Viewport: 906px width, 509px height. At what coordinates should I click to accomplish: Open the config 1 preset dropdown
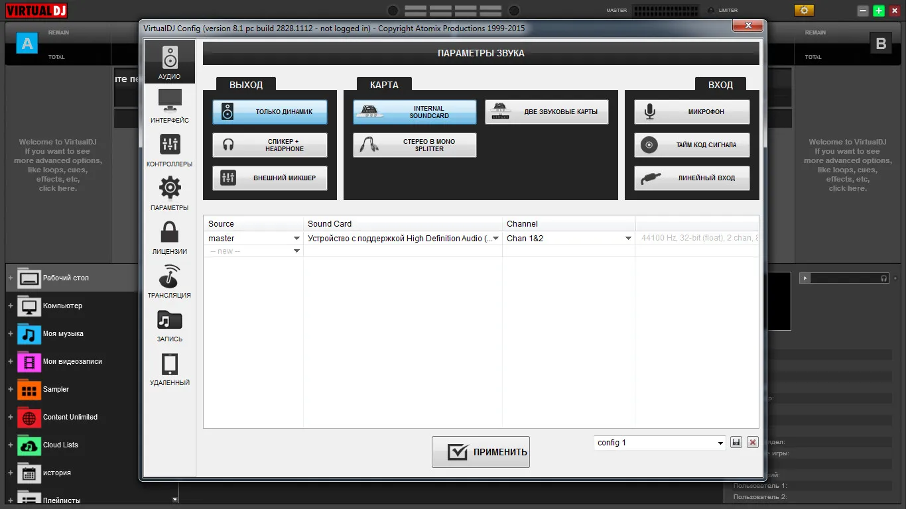point(660,443)
